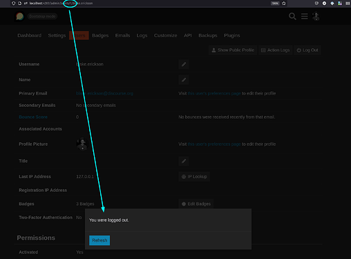Screen dimensions: 351x259
Task: Click the Refresh button in the logged-out dialog
Action: point(99,240)
